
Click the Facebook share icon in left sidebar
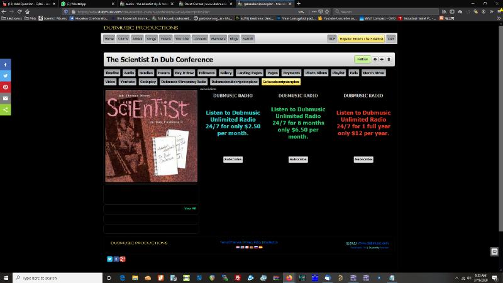pyautogui.click(x=5, y=65)
